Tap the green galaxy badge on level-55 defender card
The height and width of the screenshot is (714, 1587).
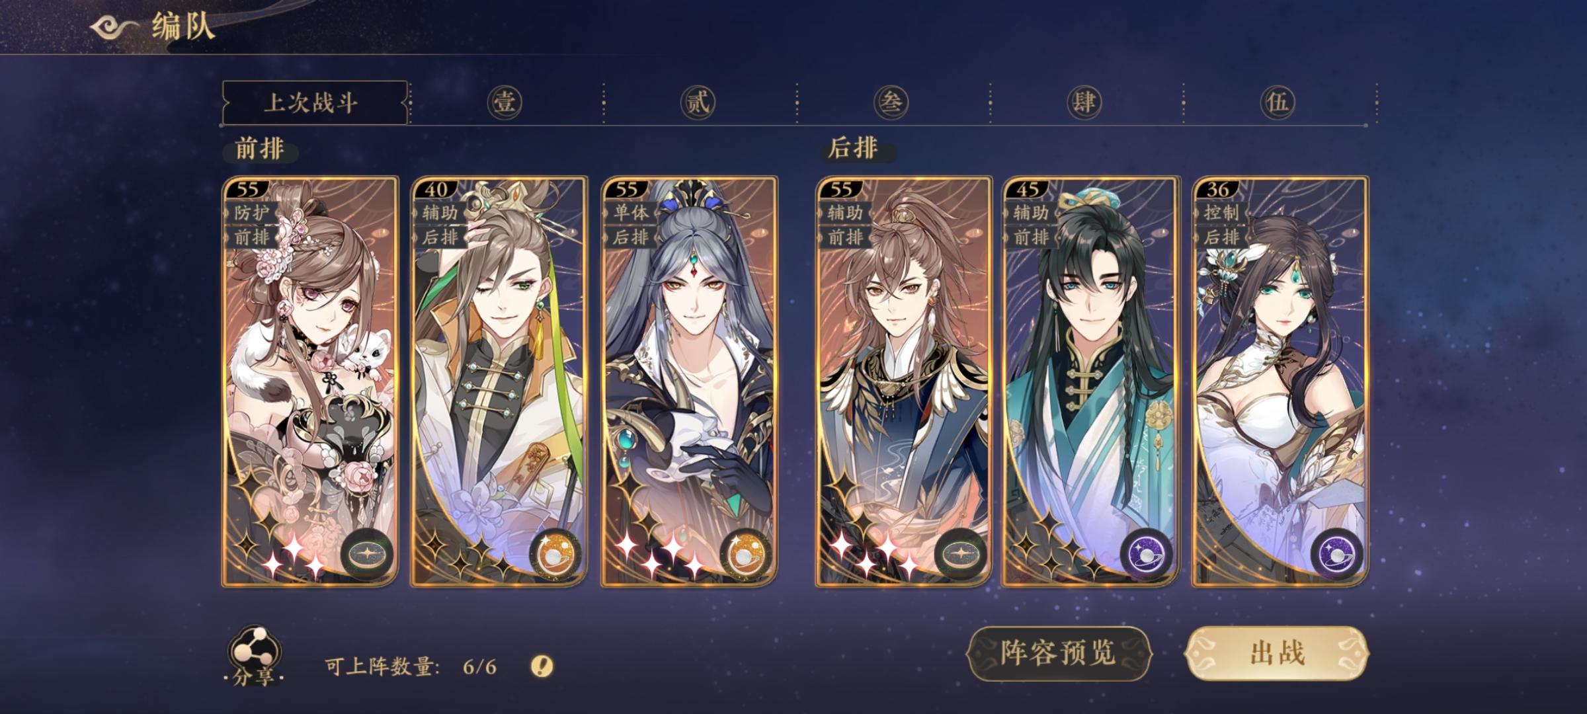click(x=367, y=555)
